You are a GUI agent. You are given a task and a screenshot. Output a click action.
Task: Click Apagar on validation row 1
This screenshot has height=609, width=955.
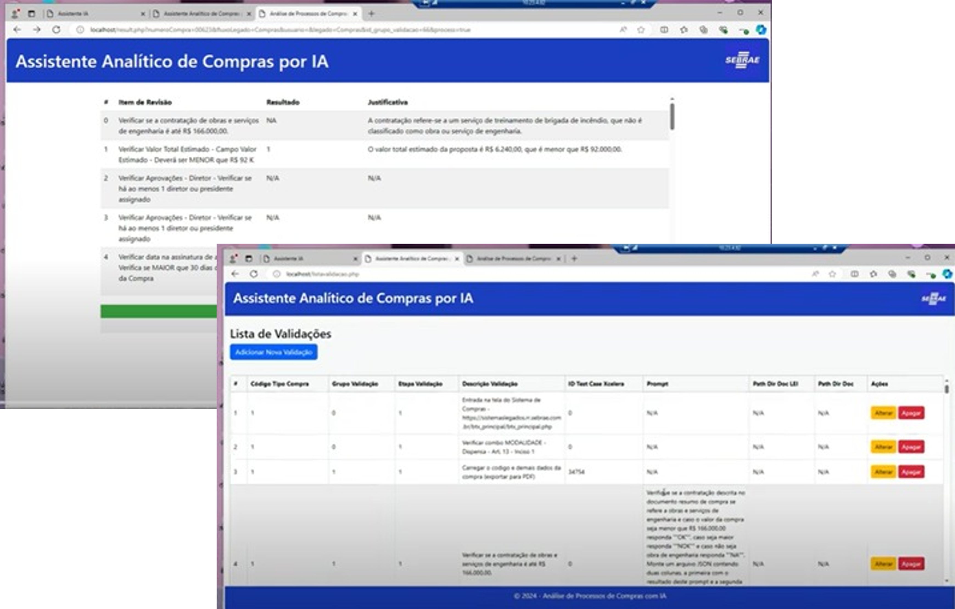912,412
